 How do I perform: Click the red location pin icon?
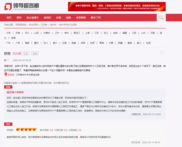tap(5, 74)
